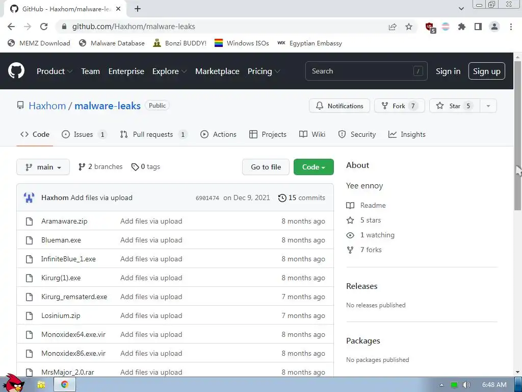
Task: Click the star icon next to 5 stars
Action: (x=350, y=220)
